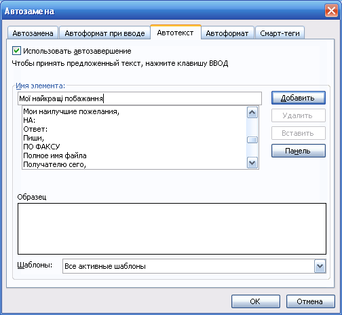This screenshot has width=342, height=315.
Task: Click the Имя элемента text field
Action: [x=140, y=98]
